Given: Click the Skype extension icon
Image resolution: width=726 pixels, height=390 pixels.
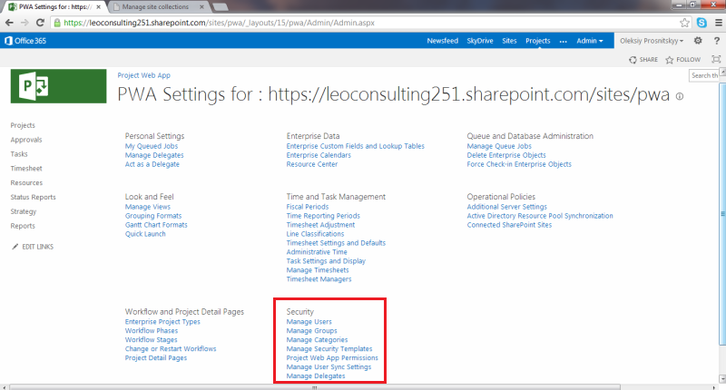Looking at the screenshot, I should coord(701,23).
